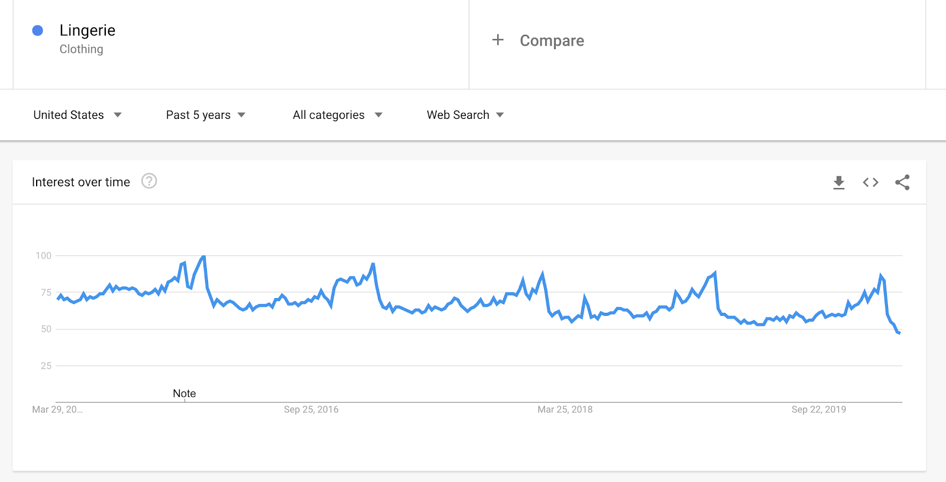Click the blue Lingerie color dot

pyautogui.click(x=37, y=30)
